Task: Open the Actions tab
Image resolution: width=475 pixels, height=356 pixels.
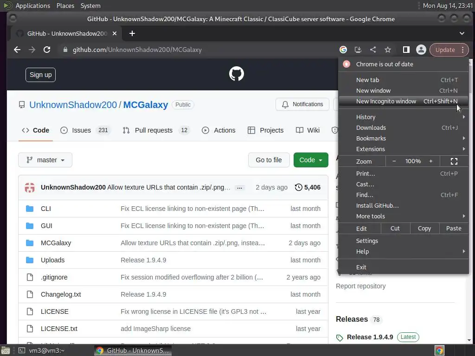Action: 219,130
